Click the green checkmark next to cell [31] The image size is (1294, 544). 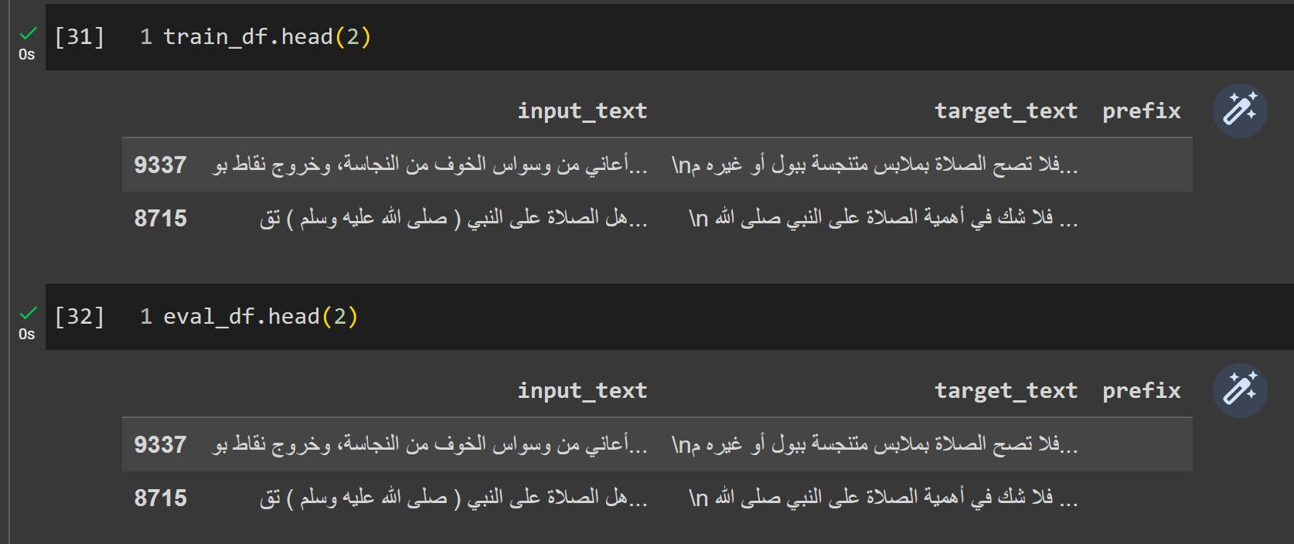26,32
